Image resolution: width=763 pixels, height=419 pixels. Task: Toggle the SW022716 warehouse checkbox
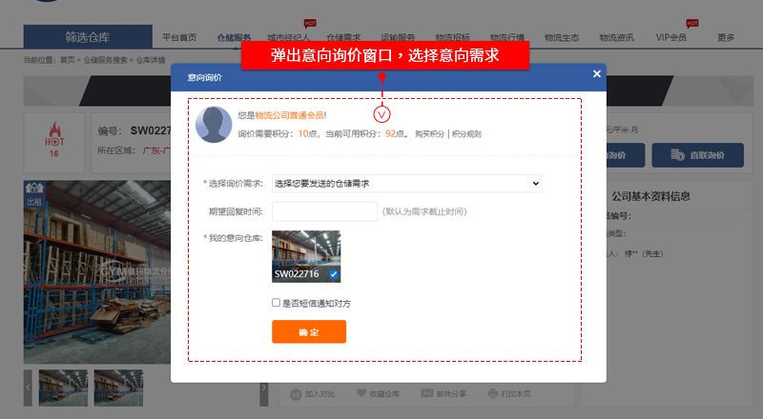pyautogui.click(x=334, y=274)
